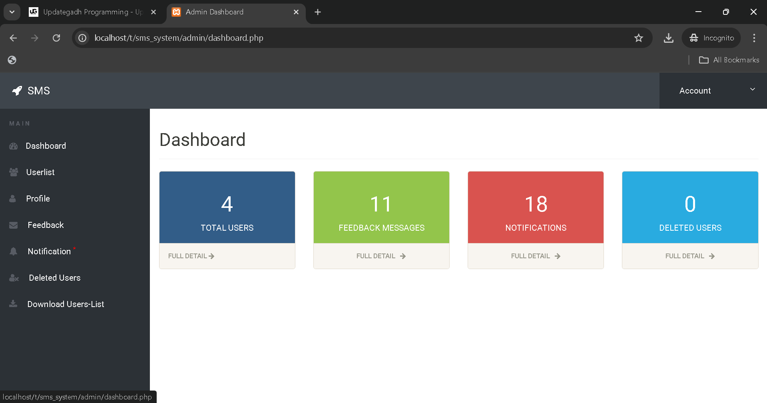Click the Notification bell icon
The width and height of the screenshot is (767, 403).
[x=14, y=251]
